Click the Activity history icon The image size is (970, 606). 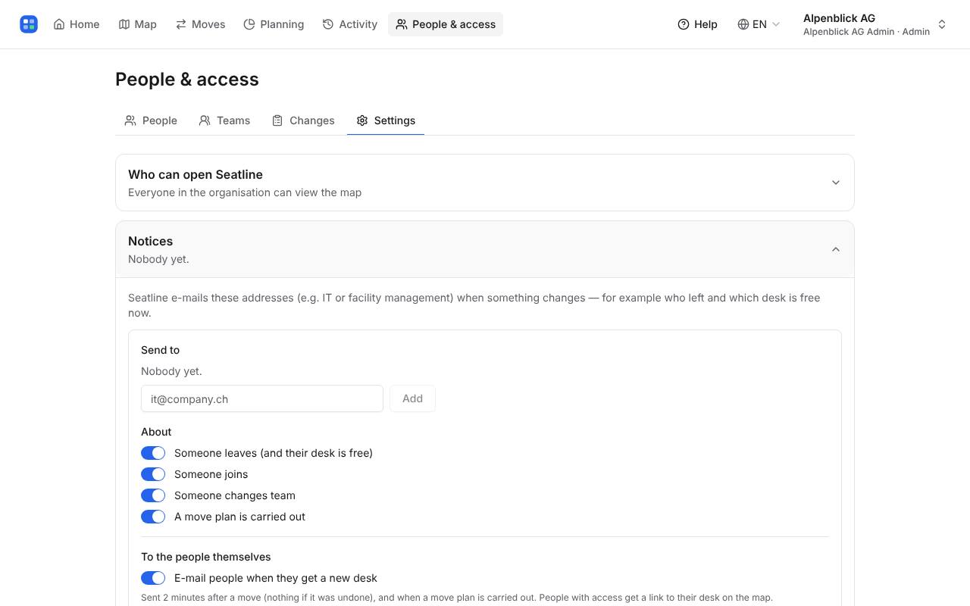point(328,24)
